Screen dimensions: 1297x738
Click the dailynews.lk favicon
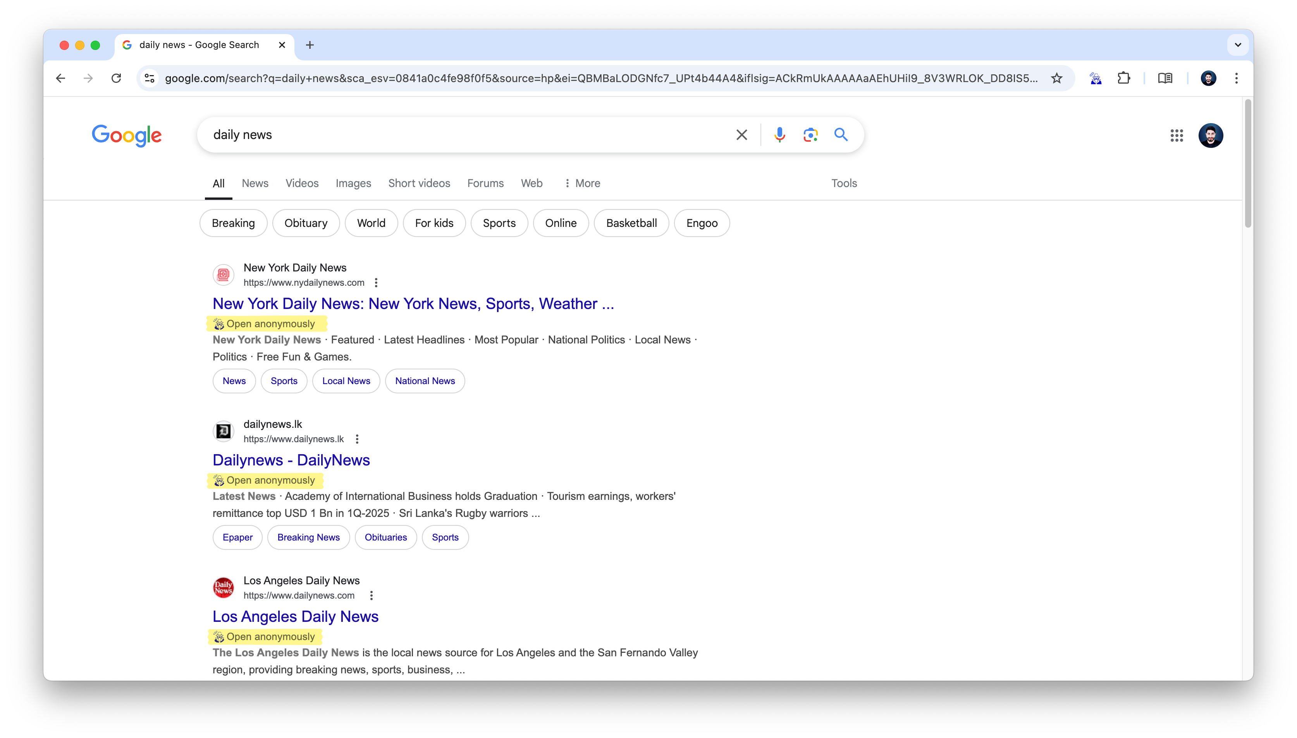point(223,431)
